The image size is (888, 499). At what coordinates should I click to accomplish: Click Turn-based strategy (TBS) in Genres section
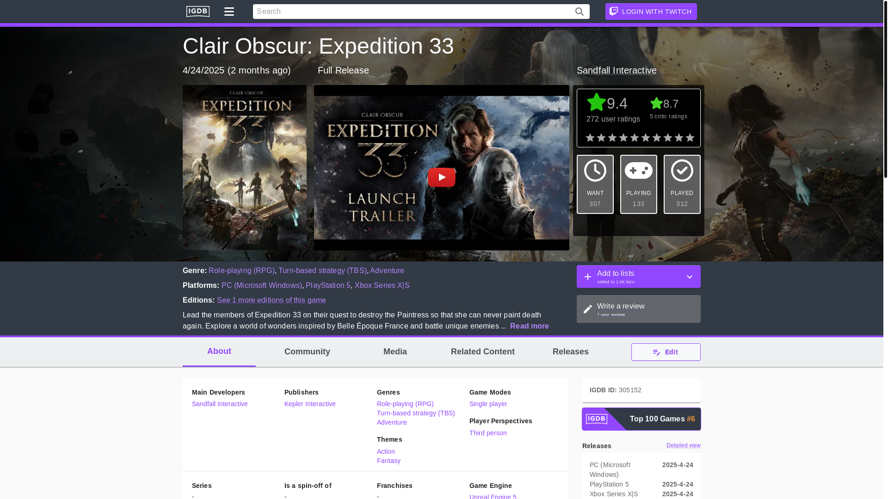[416, 413]
